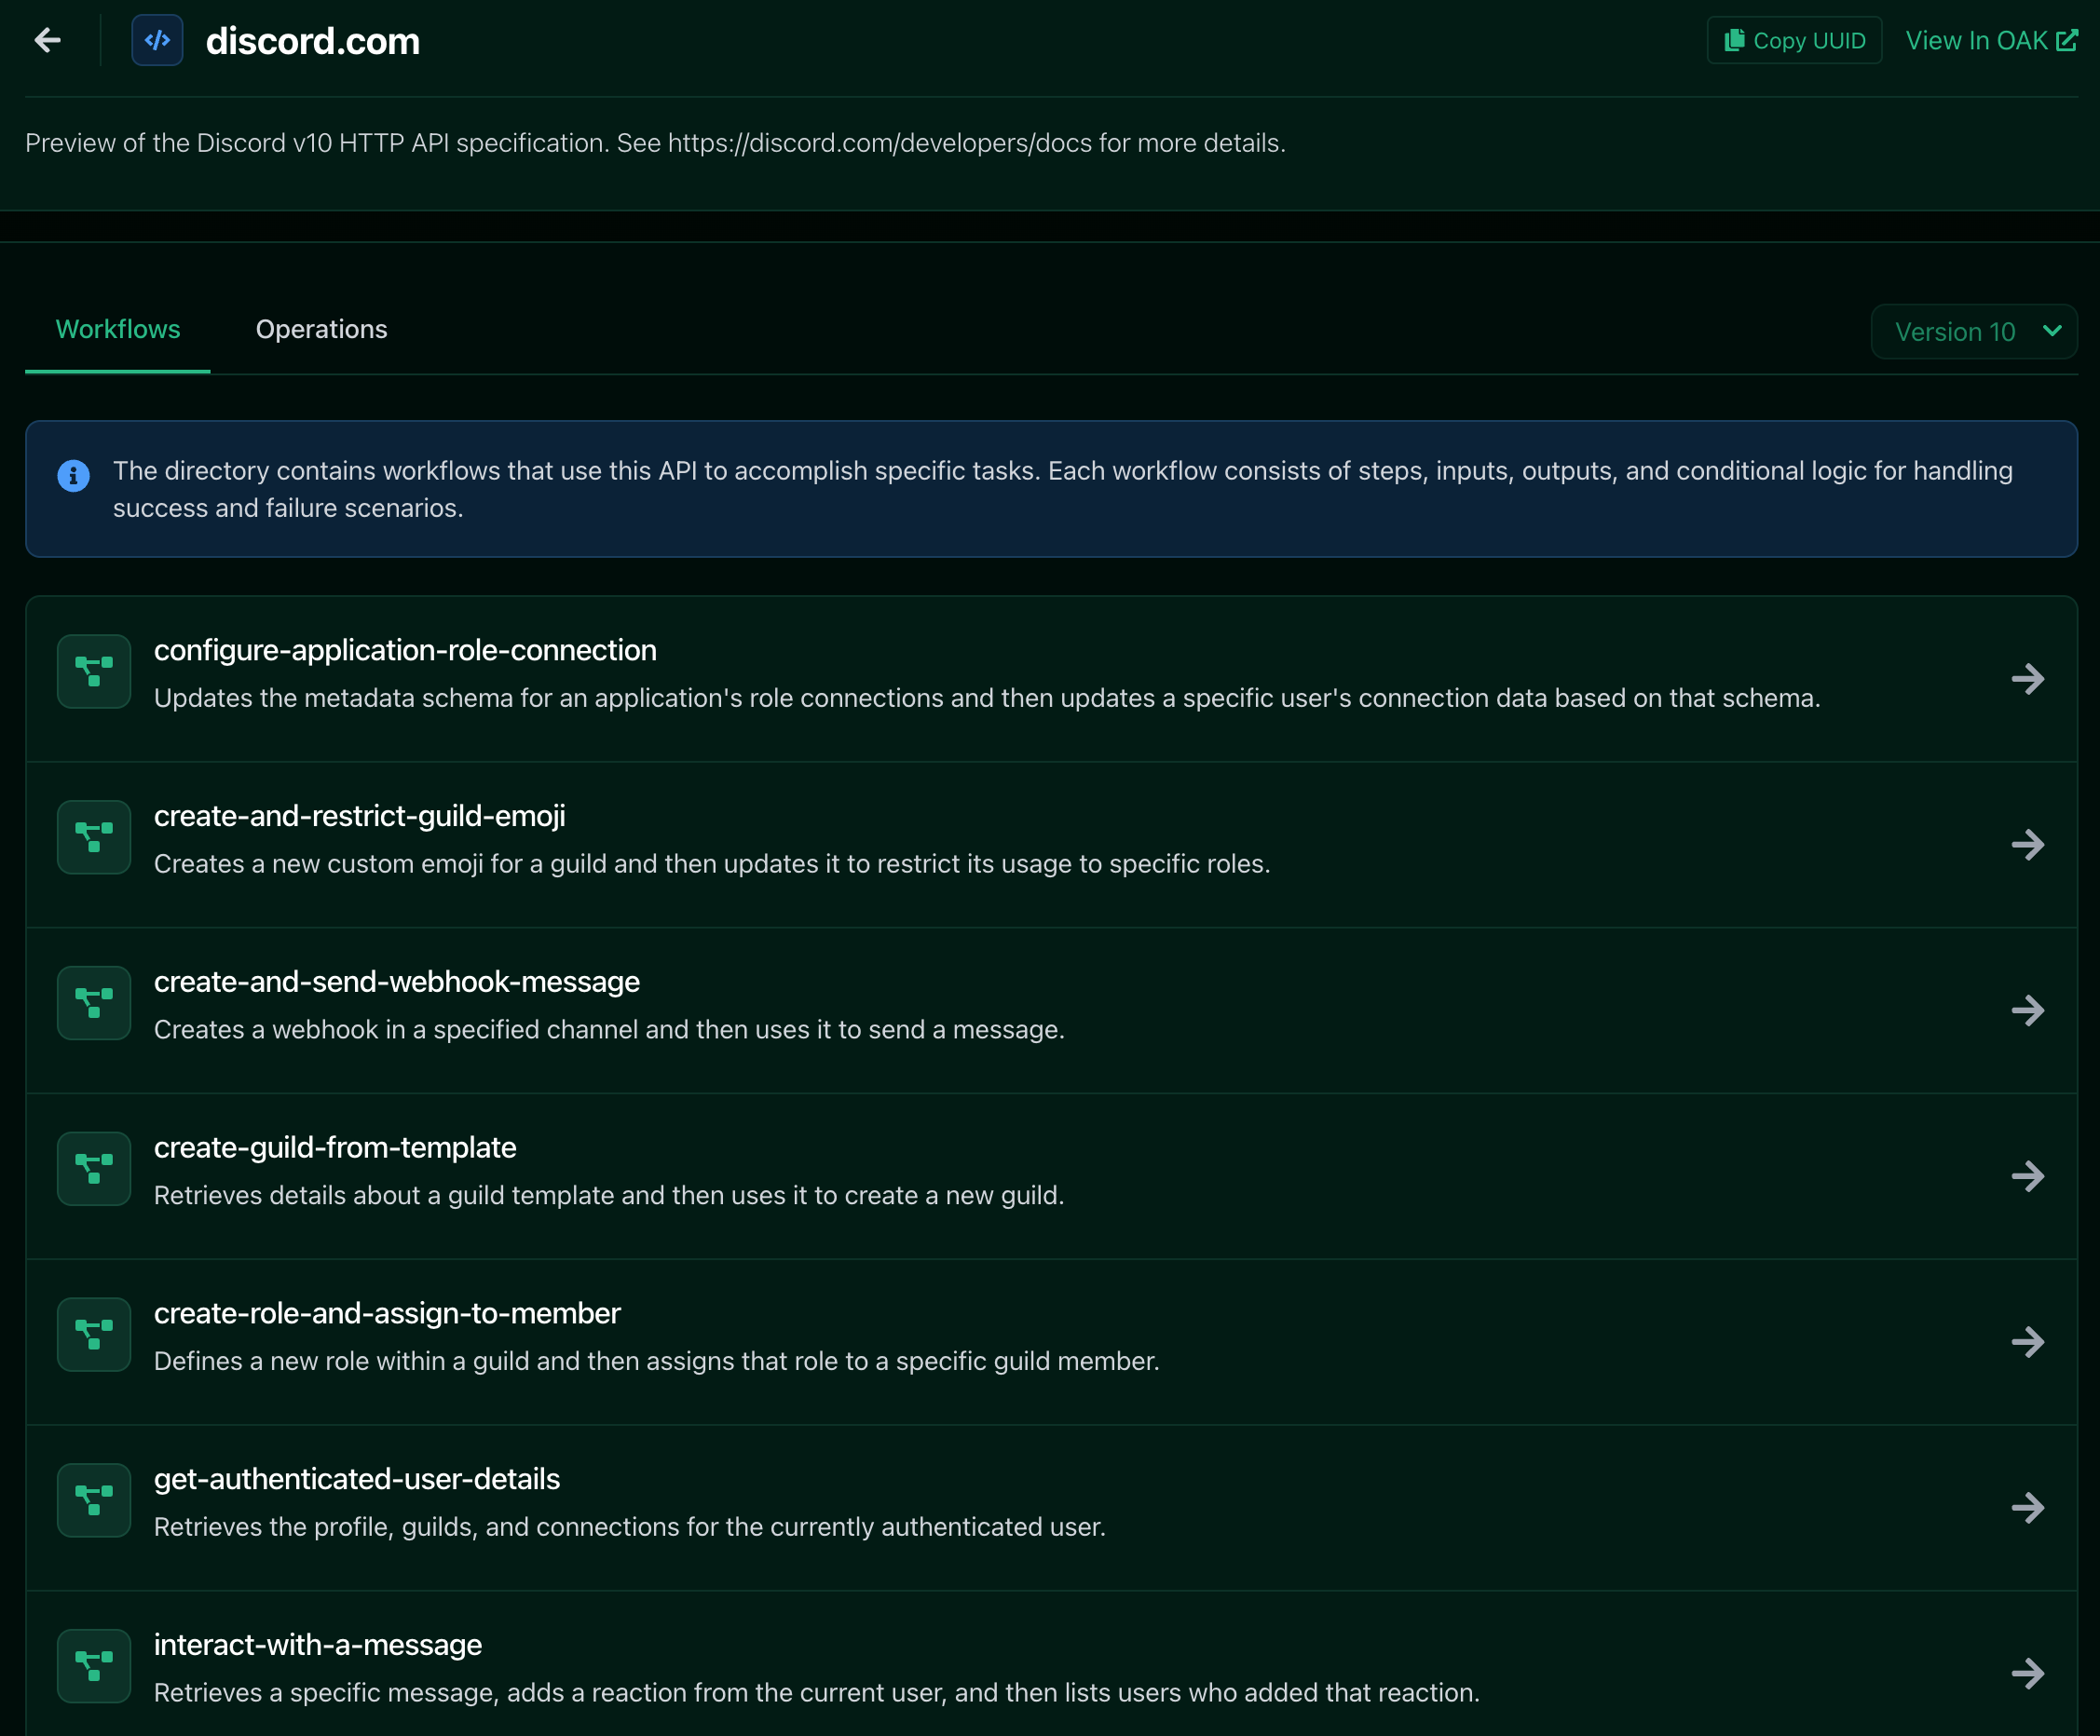Open the create-and-send-webhook-message workflow title
This screenshot has height=1736, width=2100.
click(397, 983)
